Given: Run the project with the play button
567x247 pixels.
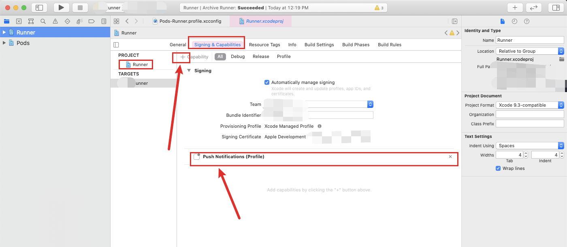Looking at the screenshot, I should tap(62, 7).
